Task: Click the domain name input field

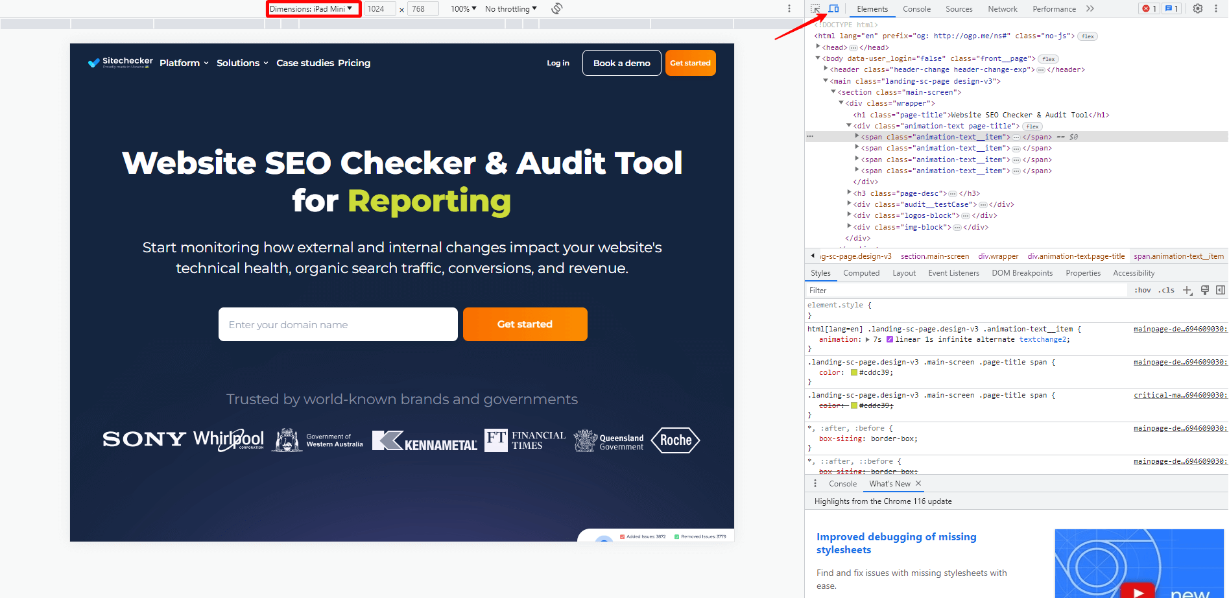Action: [338, 324]
